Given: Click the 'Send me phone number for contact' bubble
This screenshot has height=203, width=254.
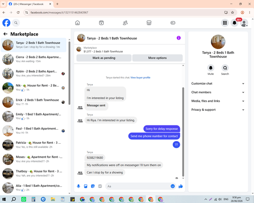Looking at the screenshot, I should coord(154,136).
